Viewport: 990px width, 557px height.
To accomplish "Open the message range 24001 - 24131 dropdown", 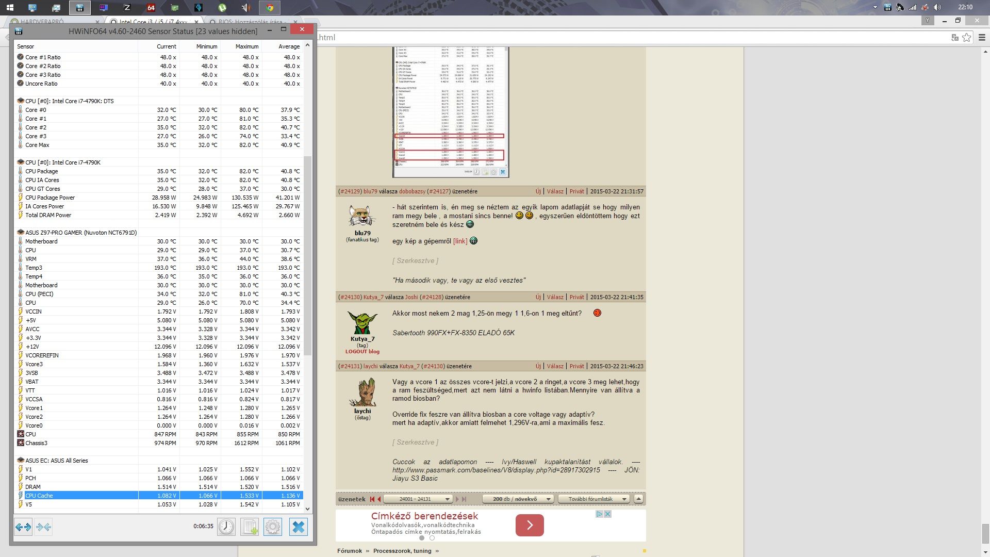I will coord(418,499).
